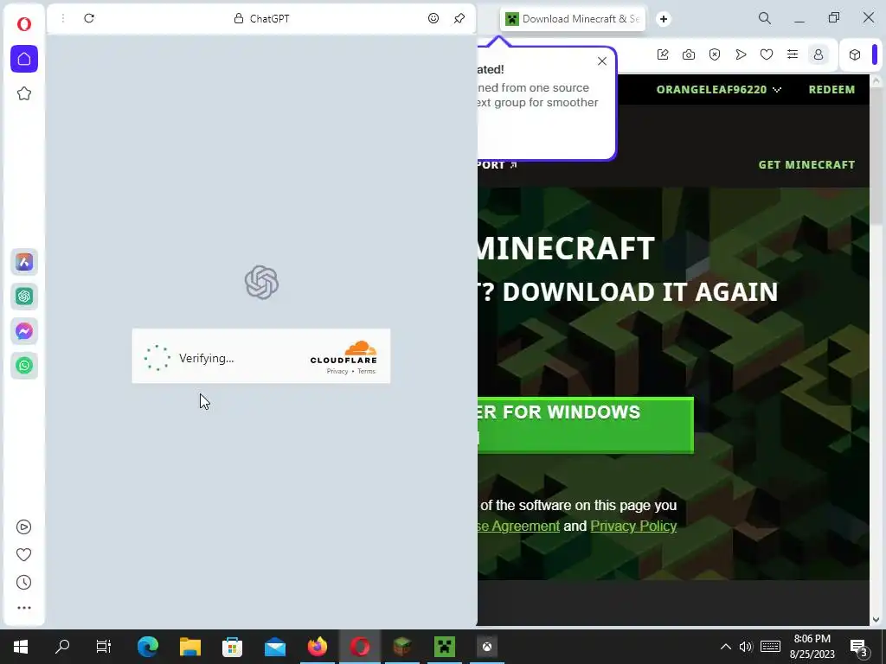Viewport: 886px width, 664px height.
Task: Click the feedback smiley icon in panel
Action: [433, 18]
